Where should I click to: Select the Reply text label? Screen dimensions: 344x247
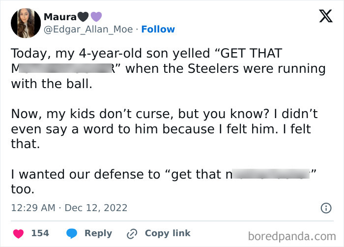pos(98,233)
